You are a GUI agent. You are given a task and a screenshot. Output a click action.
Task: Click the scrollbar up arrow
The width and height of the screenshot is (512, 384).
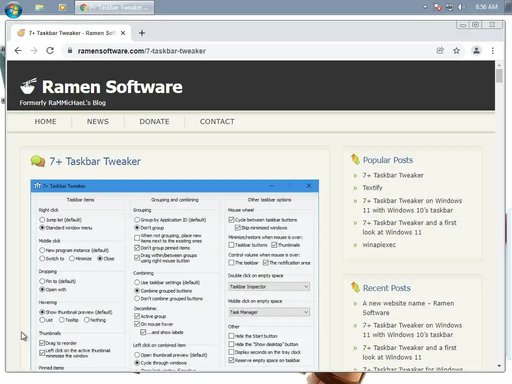pos(499,64)
